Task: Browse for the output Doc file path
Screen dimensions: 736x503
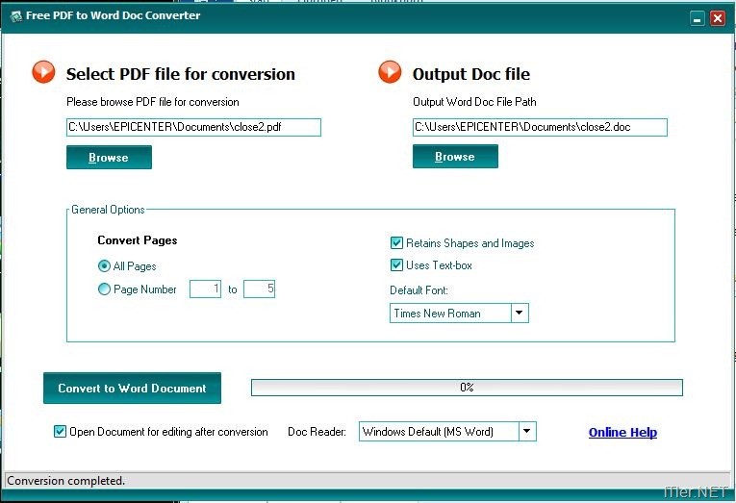Action: [455, 156]
